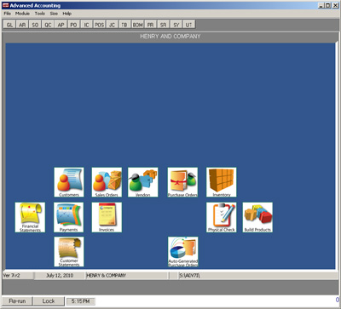Minimize the Advanced Accounting window
The image size is (341, 309).
click(321, 5)
